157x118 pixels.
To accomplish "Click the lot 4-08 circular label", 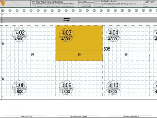I will click(20, 88).
